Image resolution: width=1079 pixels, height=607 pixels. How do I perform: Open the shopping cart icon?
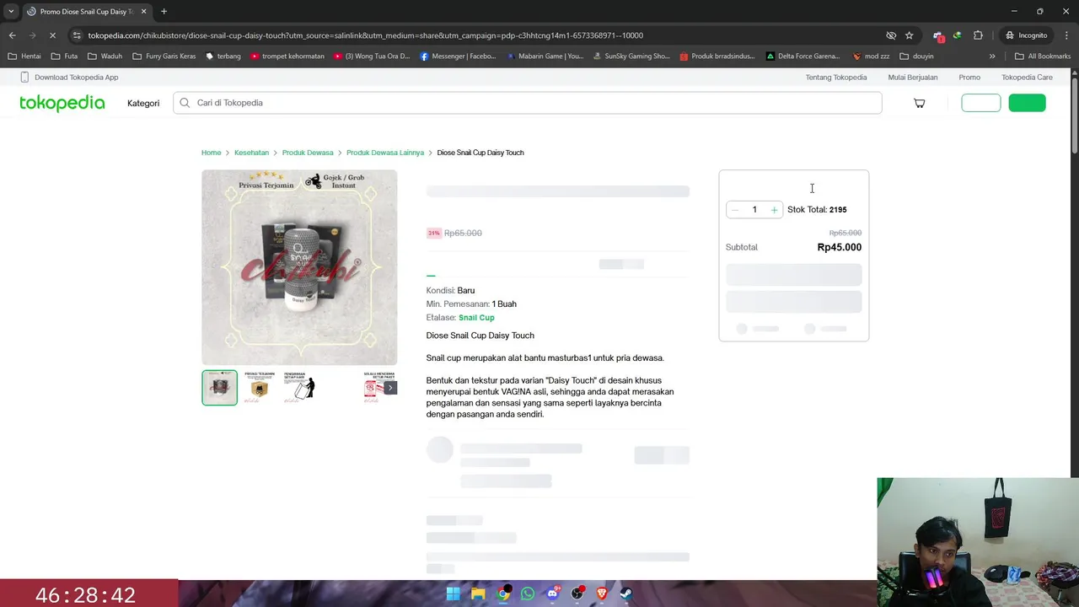point(919,103)
